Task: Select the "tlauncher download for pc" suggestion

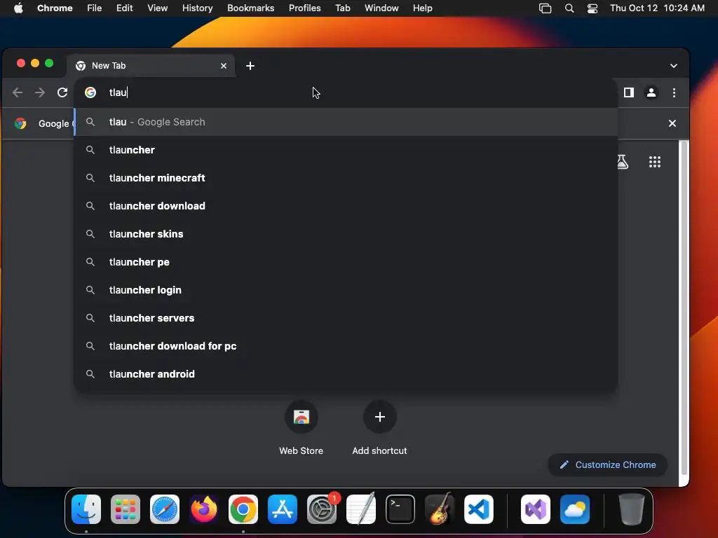Action: click(346, 346)
